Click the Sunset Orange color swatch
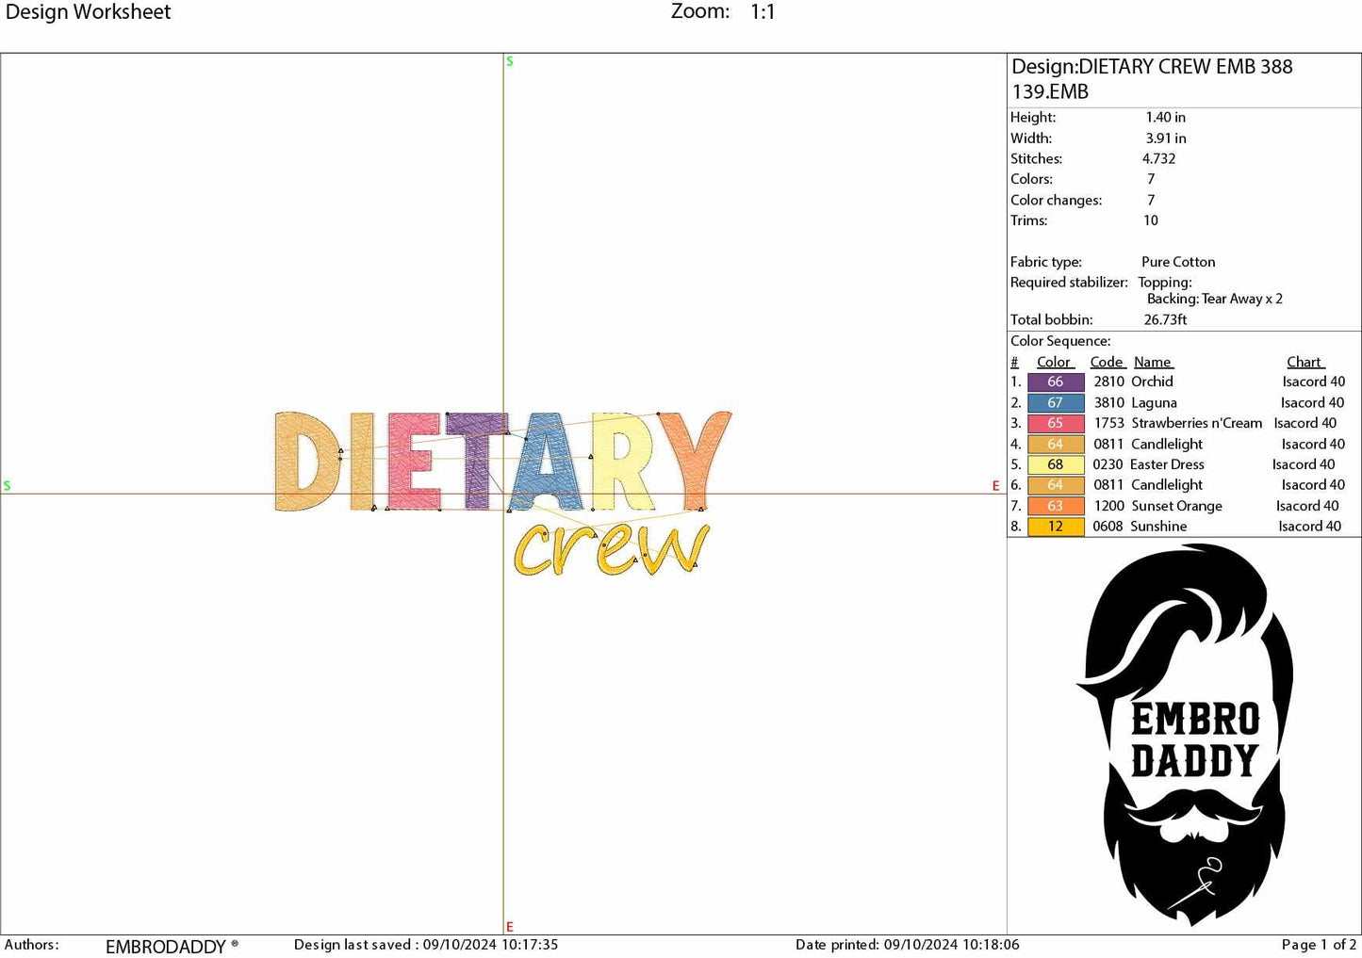Screen dimensions: 1362x958 (1055, 506)
